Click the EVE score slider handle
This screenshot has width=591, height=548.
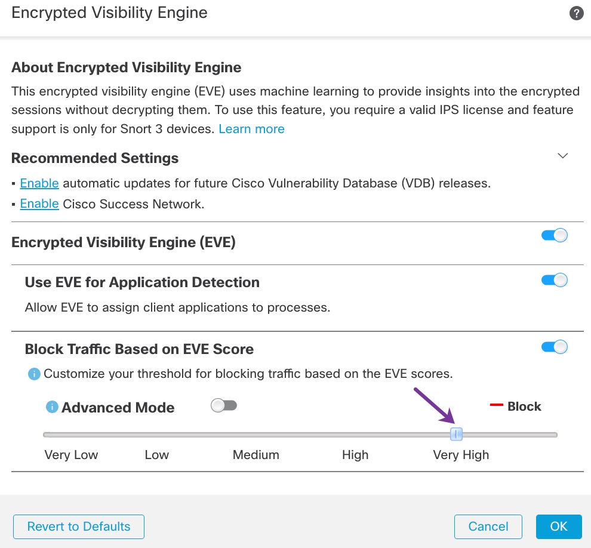click(x=457, y=434)
